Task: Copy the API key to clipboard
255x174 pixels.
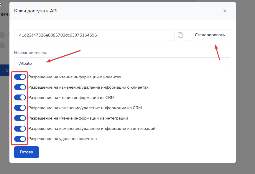Action: pos(180,35)
